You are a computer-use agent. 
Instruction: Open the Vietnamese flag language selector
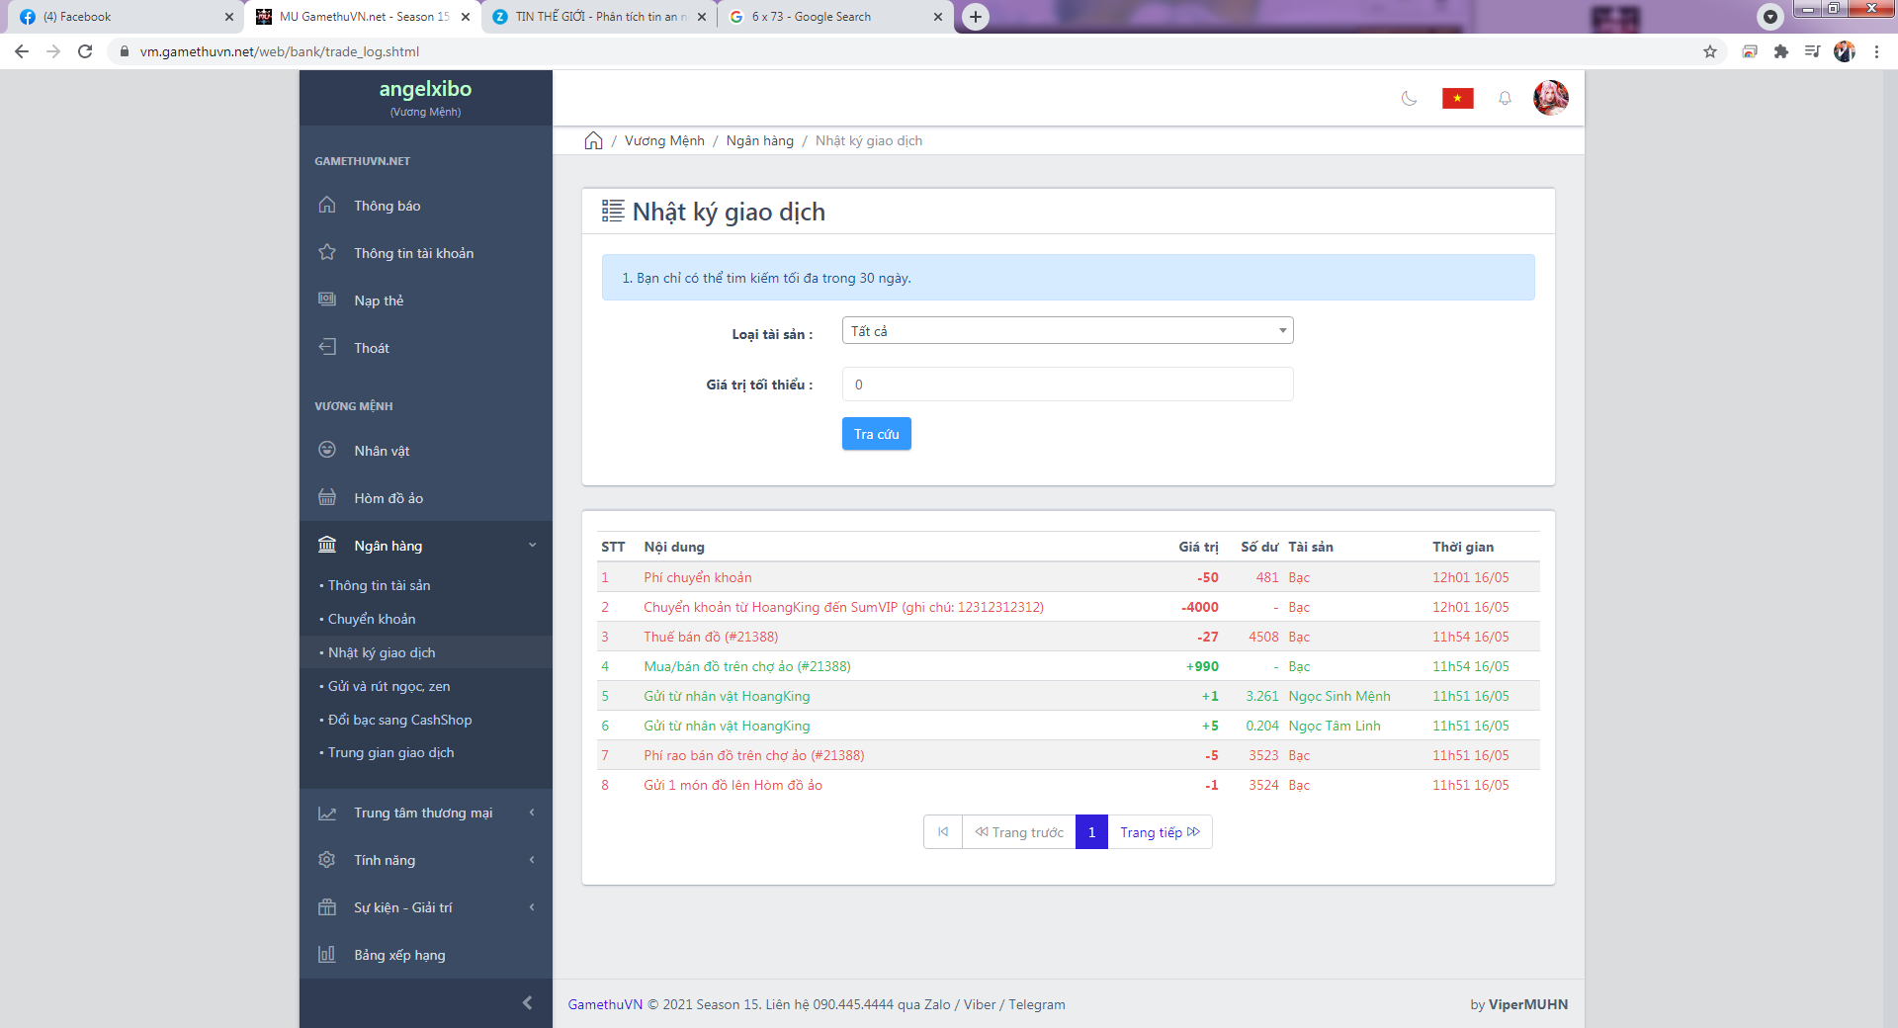click(x=1457, y=98)
